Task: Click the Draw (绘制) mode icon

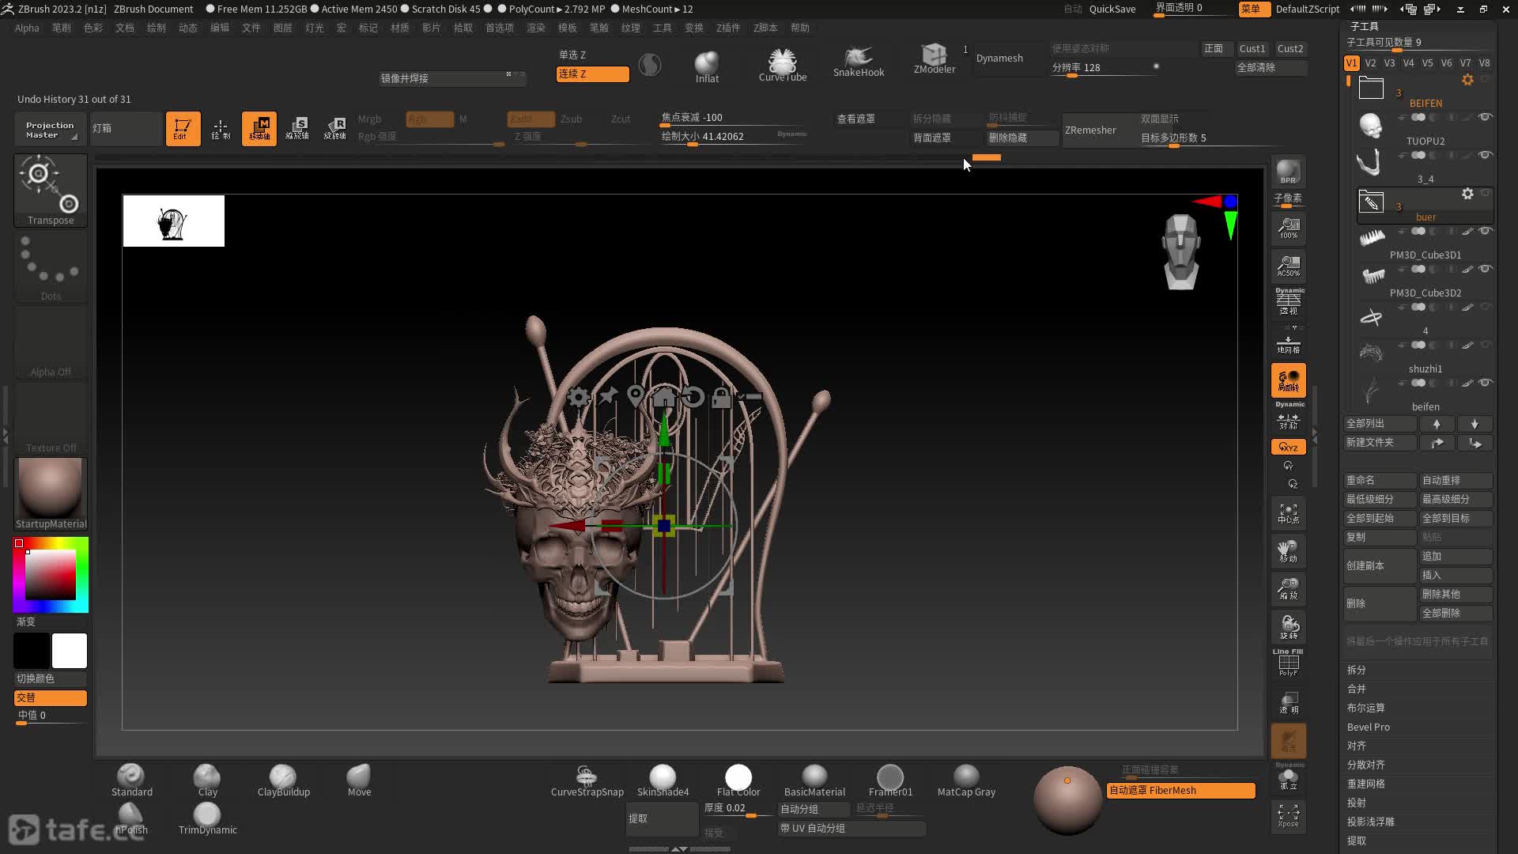Action: pyautogui.click(x=221, y=128)
